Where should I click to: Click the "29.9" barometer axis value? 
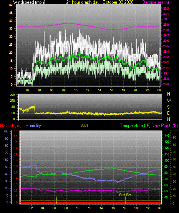[x=166, y=25]
